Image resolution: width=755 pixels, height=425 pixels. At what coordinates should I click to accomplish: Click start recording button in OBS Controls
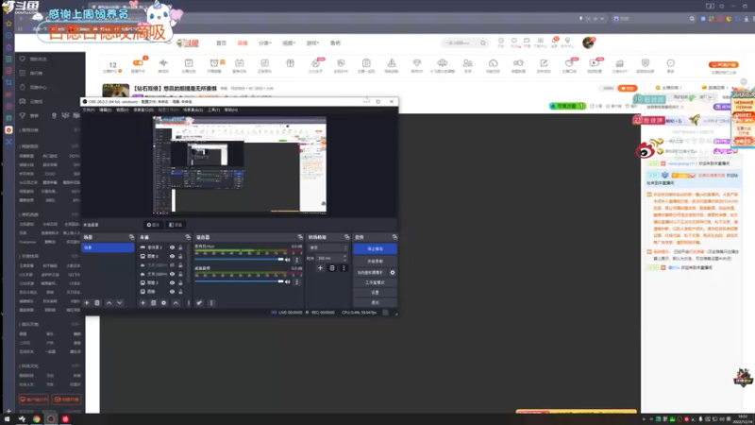[x=375, y=262]
